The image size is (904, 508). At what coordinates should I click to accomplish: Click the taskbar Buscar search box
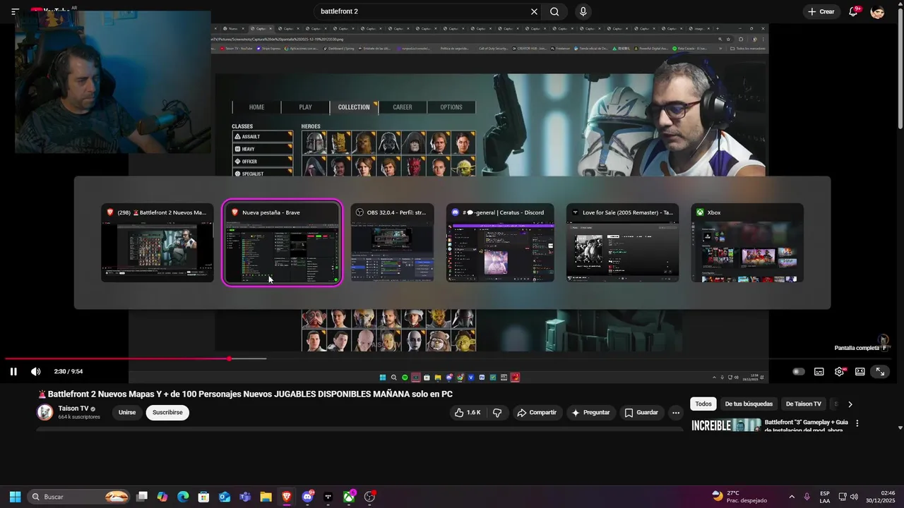pos(79,497)
